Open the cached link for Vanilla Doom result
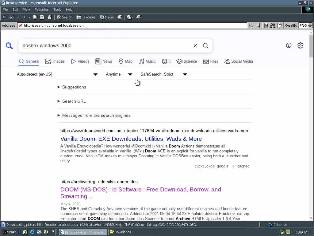Image resolution: width=314 pixels, height=236 pixels. pyautogui.click(x=243, y=166)
